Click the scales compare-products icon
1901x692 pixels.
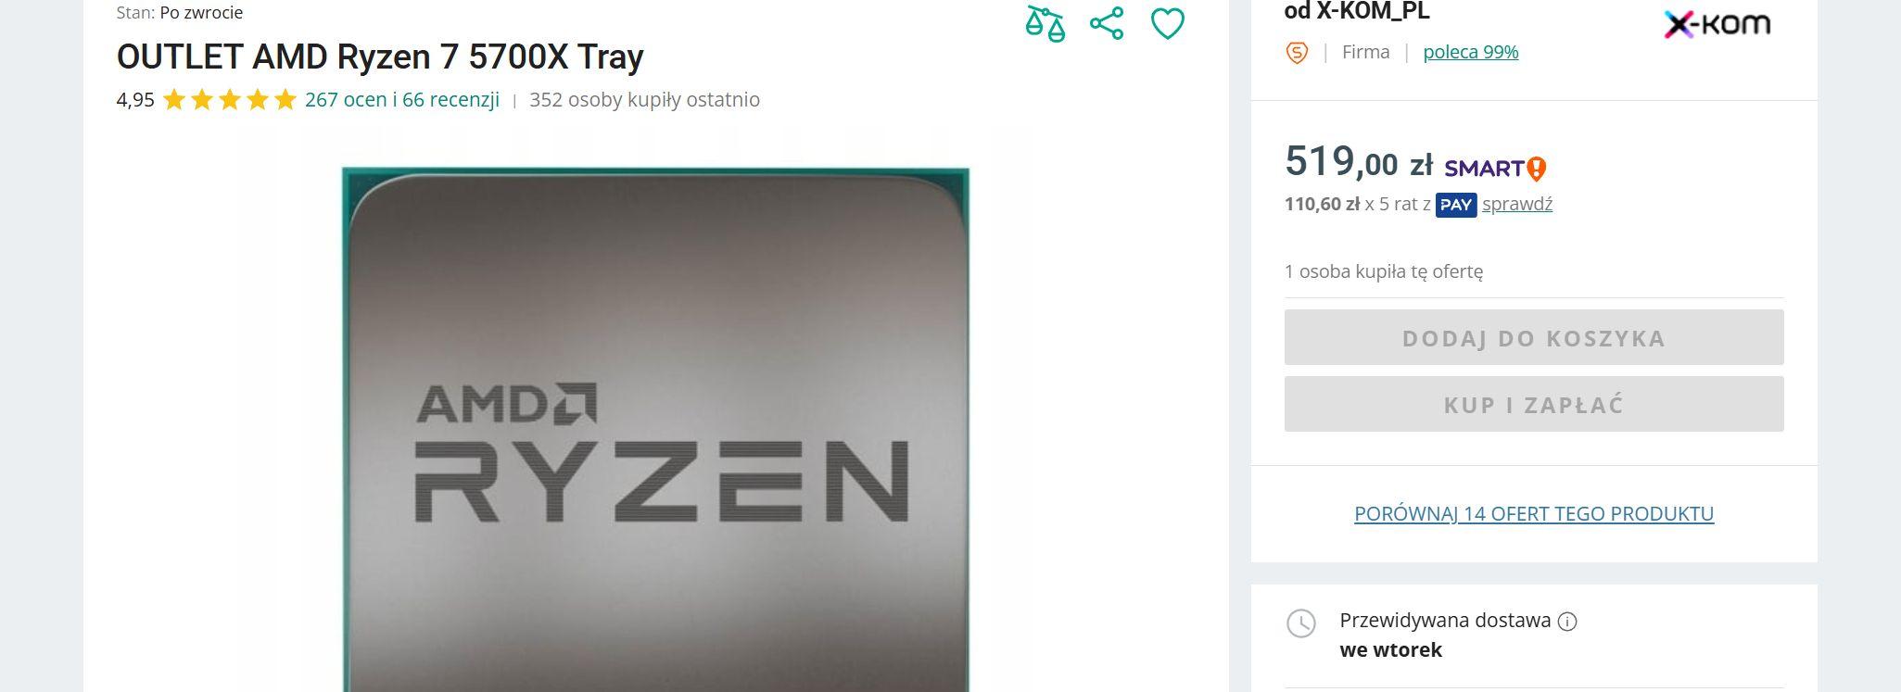(1045, 23)
